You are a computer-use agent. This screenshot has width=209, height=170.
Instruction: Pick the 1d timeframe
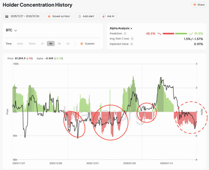click(x=68, y=44)
